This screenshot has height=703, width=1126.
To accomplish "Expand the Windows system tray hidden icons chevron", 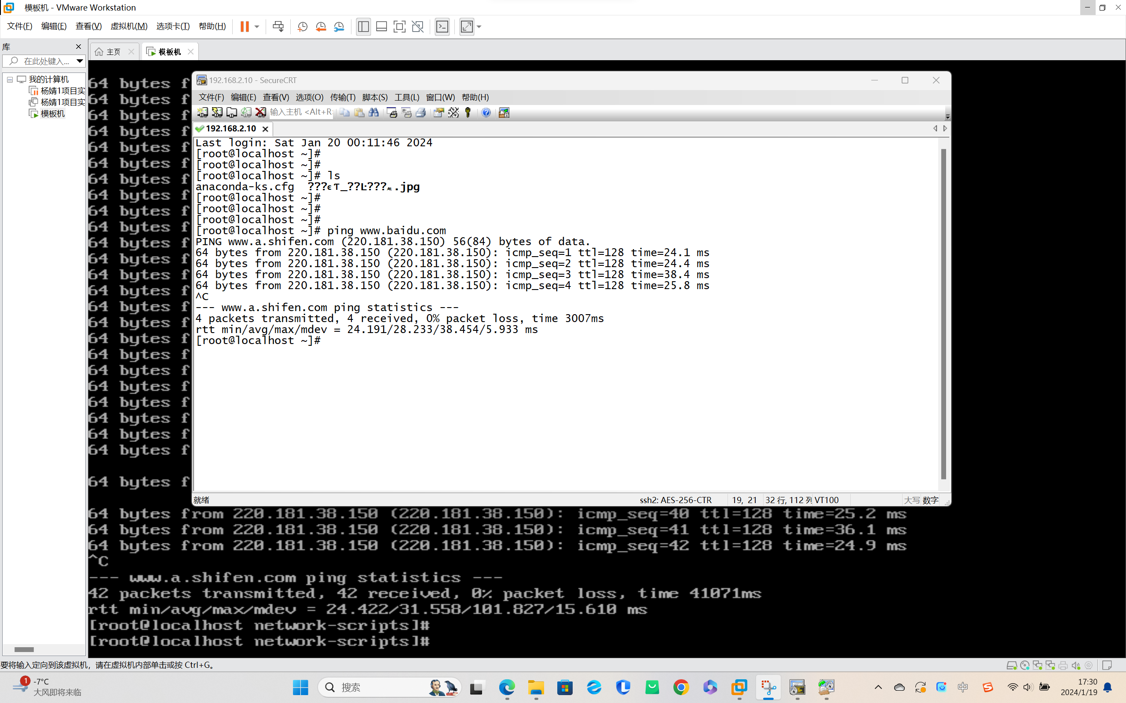I will click(878, 687).
